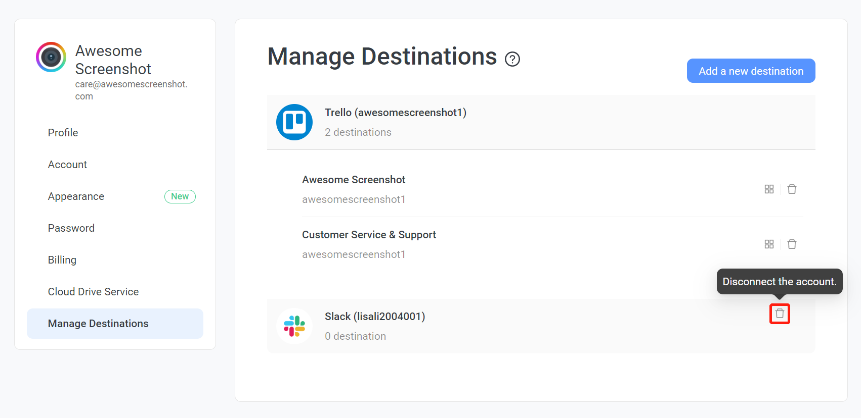Image resolution: width=861 pixels, height=418 pixels.
Task: Click the Awesome Screenshot account name in sidebar
Action: pos(113,60)
